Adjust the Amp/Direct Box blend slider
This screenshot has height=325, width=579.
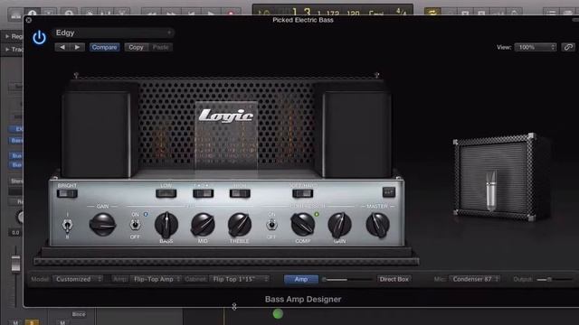pos(347,279)
